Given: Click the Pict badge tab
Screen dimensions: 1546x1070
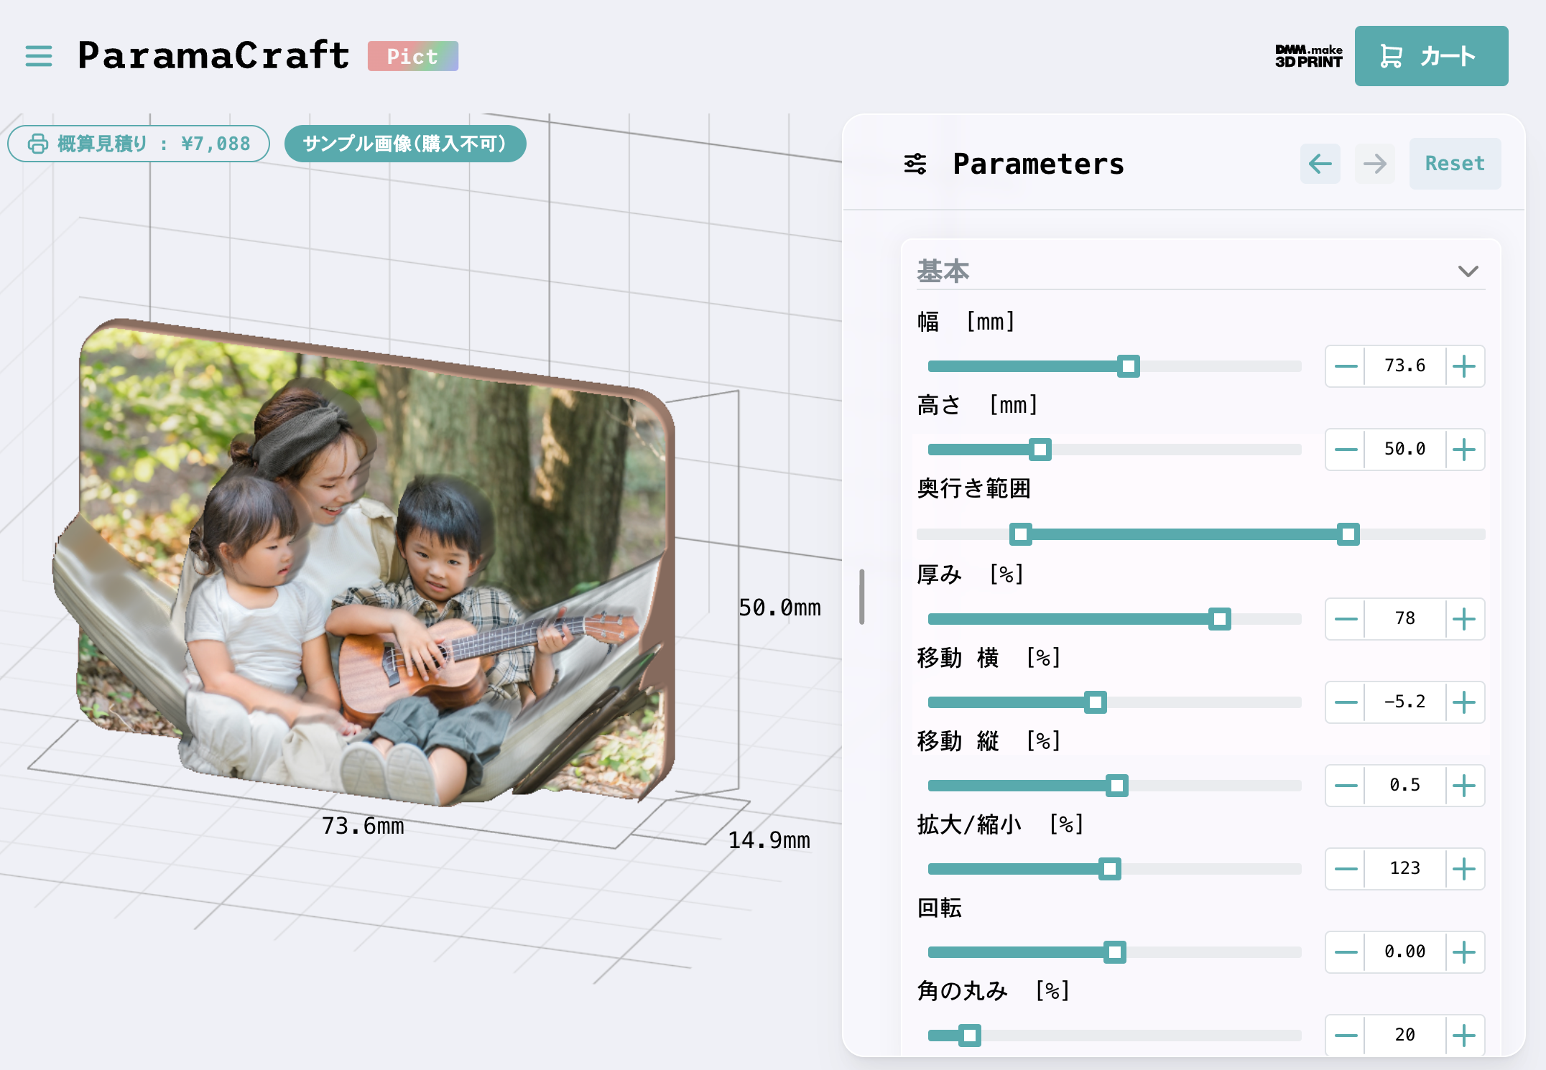Looking at the screenshot, I should tap(412, 56).
